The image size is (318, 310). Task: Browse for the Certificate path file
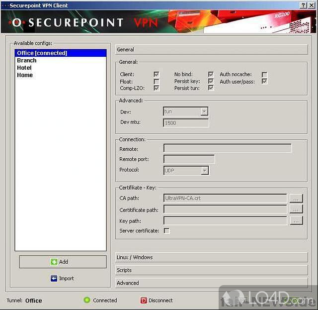click(296, 209)
